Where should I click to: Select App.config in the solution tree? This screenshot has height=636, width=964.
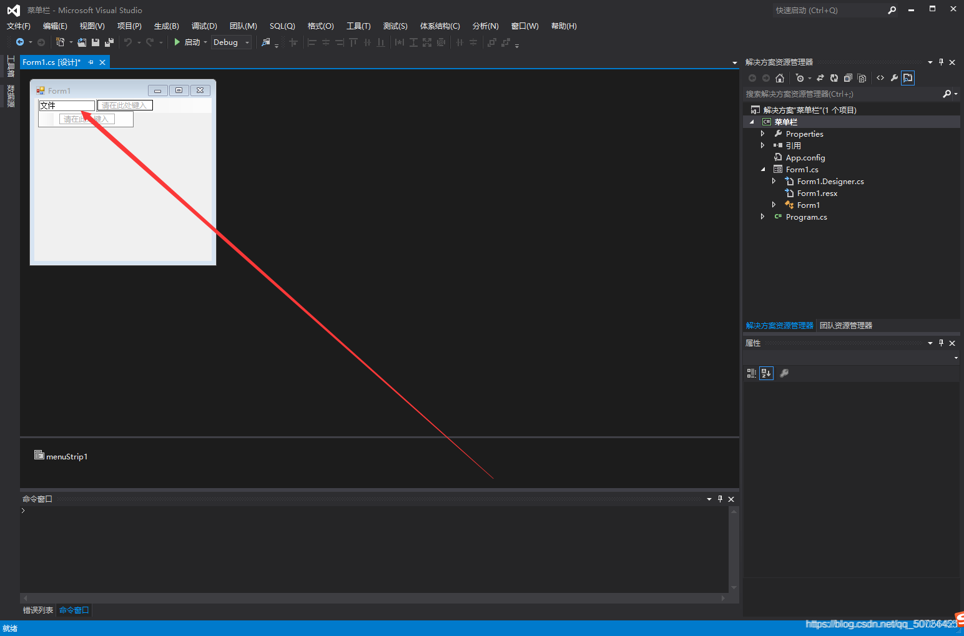pyautogui.click(x=805, y=157)
